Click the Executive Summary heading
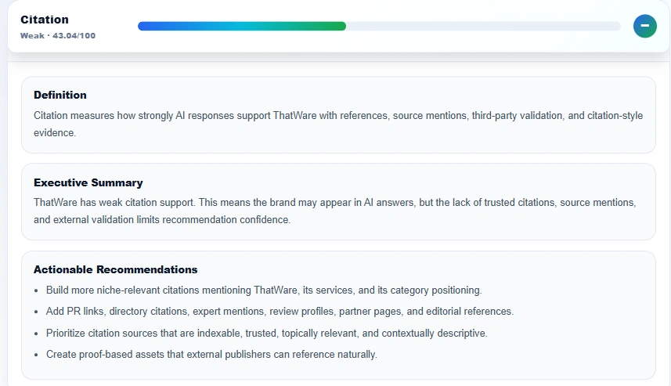Viewport: 671px width, 386px height. pos(88,182)
